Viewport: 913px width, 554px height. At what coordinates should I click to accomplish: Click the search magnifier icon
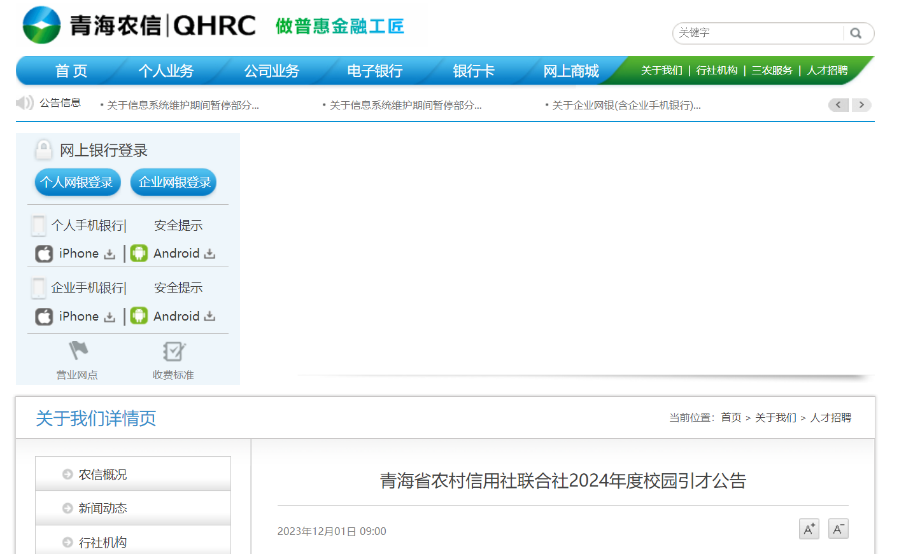[x=856, y=33]
